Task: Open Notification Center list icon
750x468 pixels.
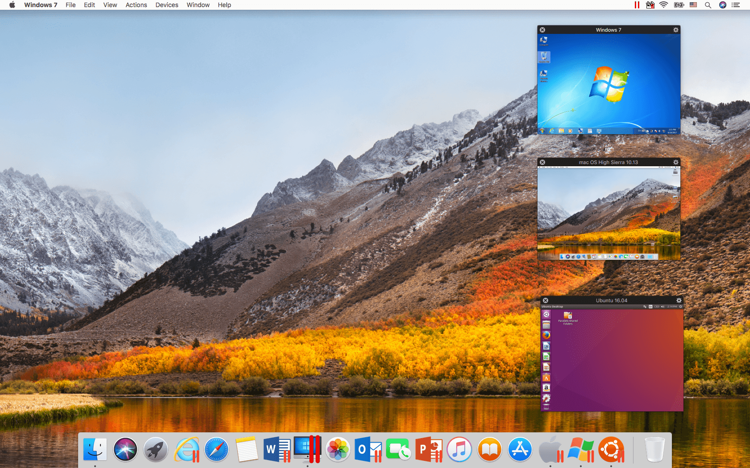Action: (x=736, y=5)
